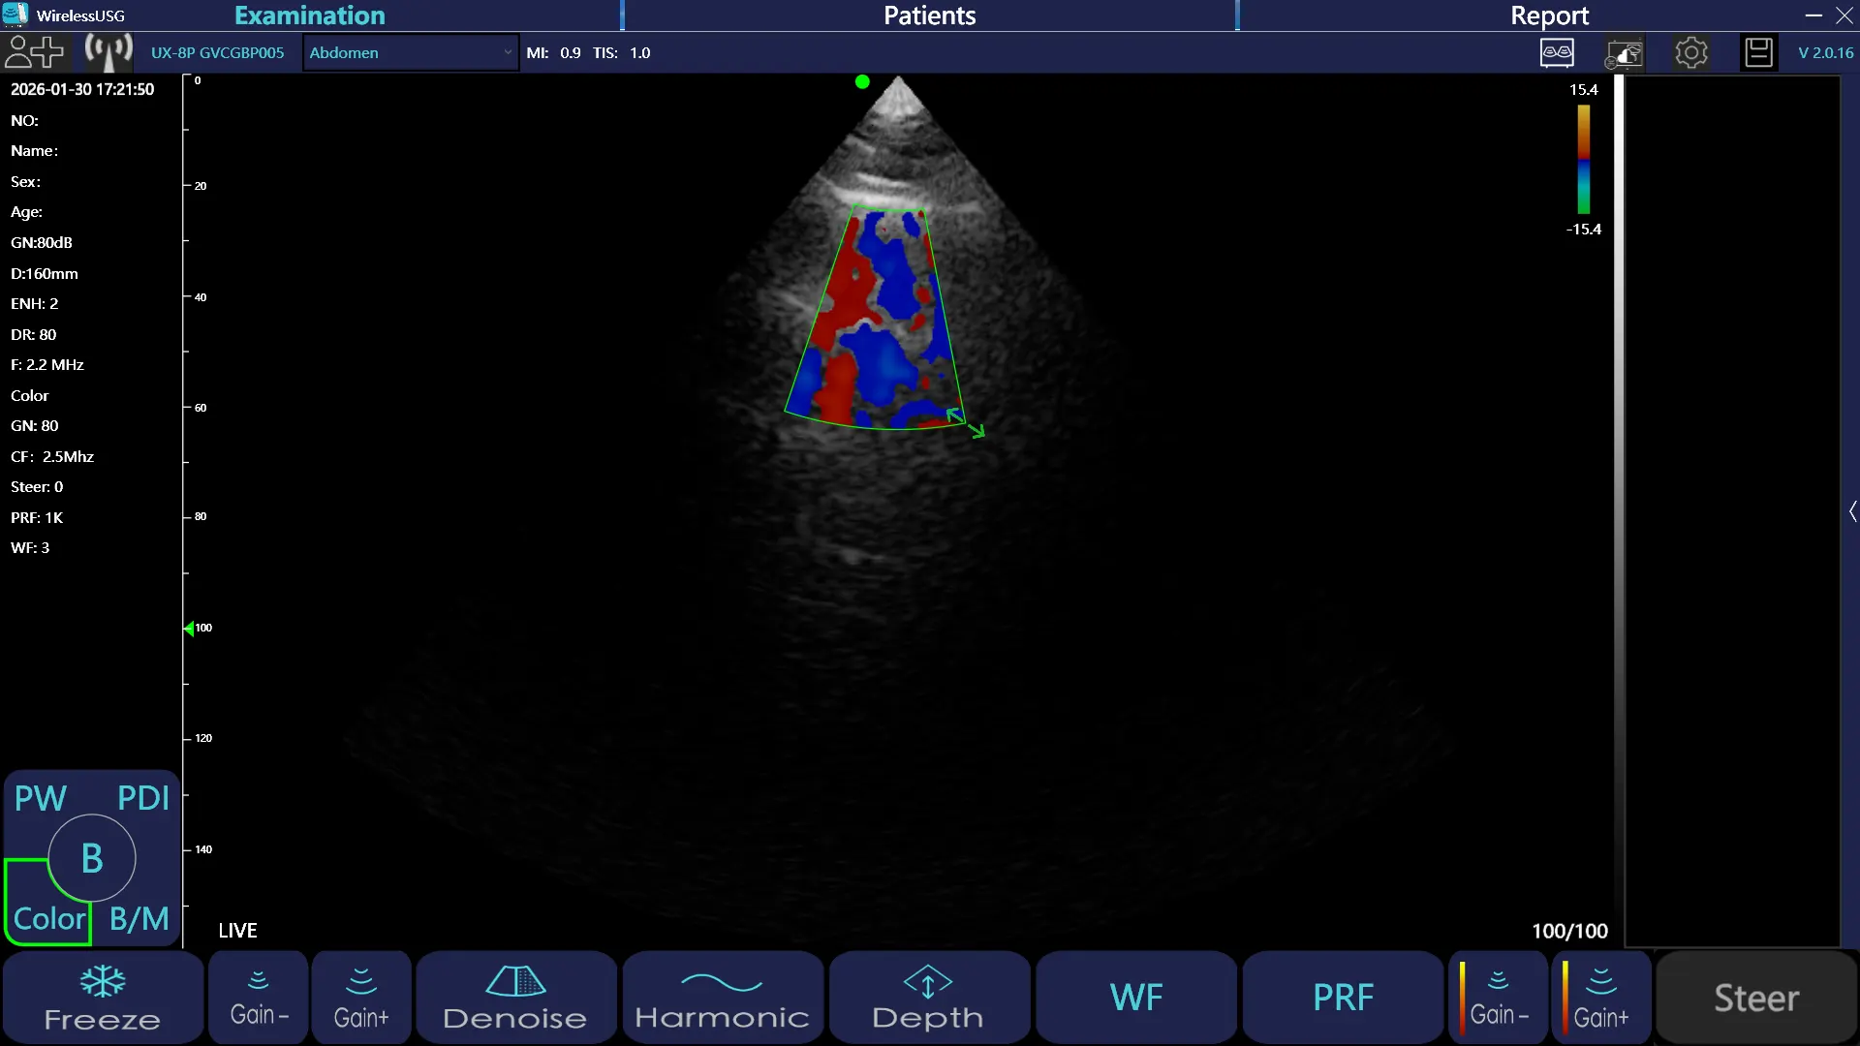Screen dimensions: 1860x1046
Task: Switch to the Patients tab
Action: pyautogui.click(x=929, y=15)
